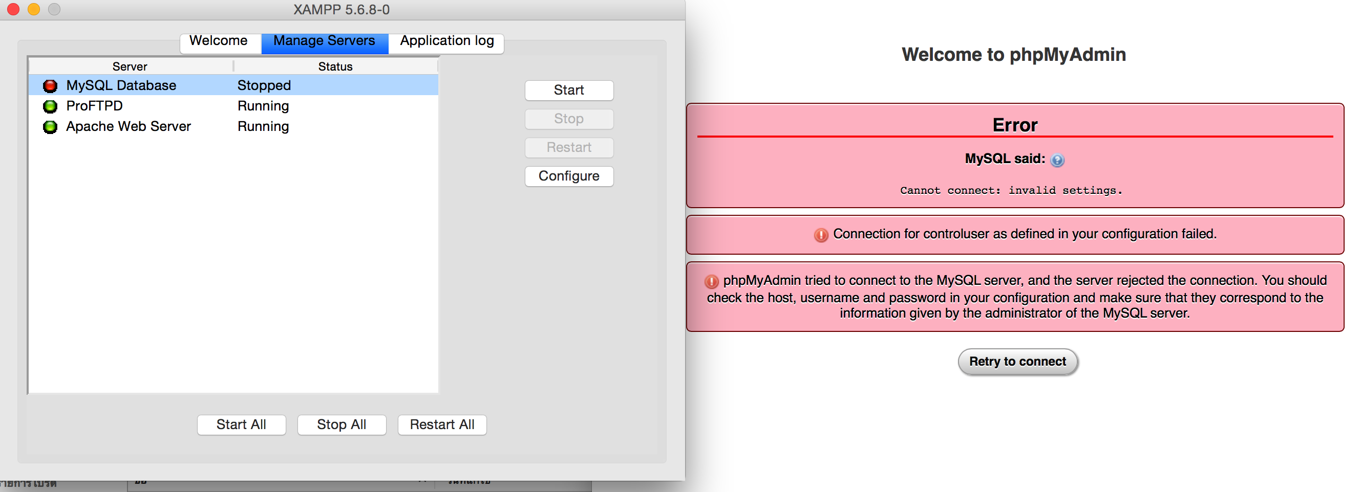
Task: Click the green ProFTPD status indicator
Action: (x=50, y=106)
